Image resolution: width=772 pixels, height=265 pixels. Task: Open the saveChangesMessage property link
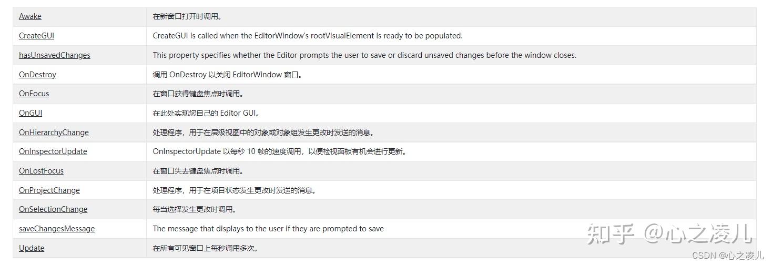pyautogui.click(x=57, y=229)
